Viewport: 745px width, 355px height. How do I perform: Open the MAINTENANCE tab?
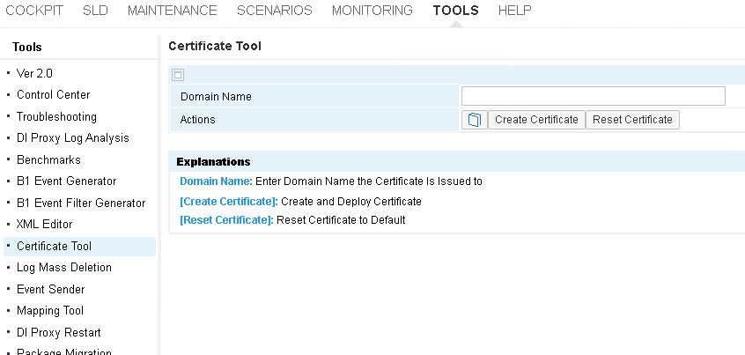coord(172,11)
